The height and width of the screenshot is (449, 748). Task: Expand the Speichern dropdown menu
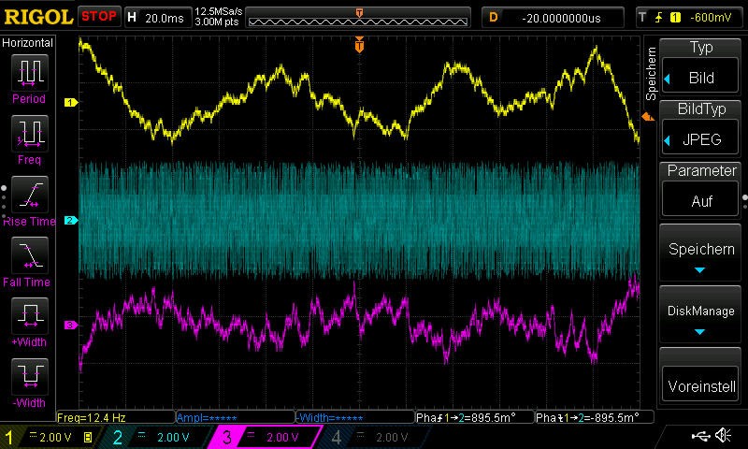click(x=700, y=254)
